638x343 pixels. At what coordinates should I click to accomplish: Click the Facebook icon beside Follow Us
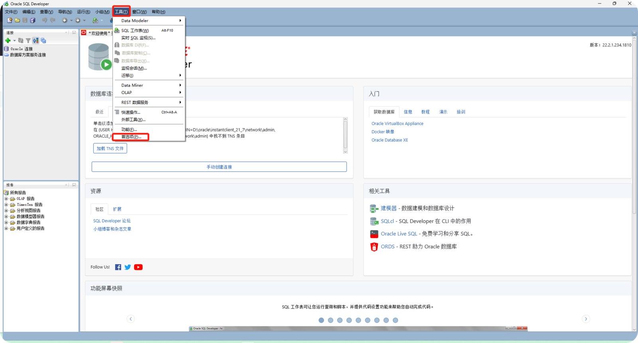118,267
